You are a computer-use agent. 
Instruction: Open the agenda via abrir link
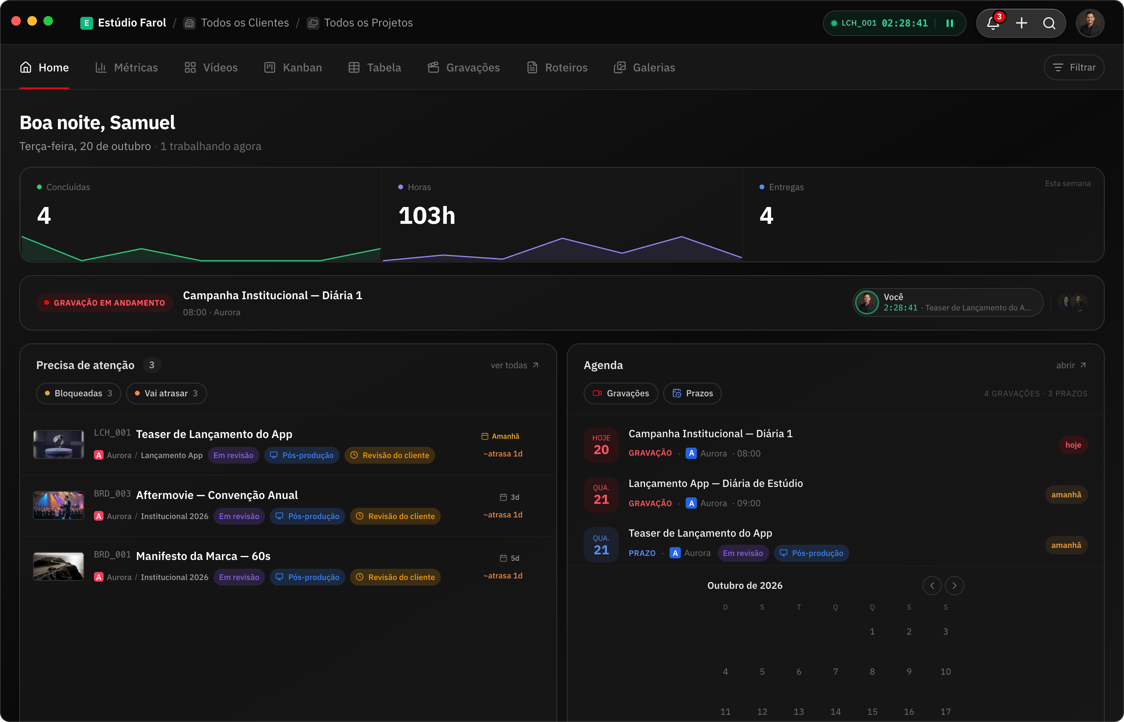pos(1071,365)
